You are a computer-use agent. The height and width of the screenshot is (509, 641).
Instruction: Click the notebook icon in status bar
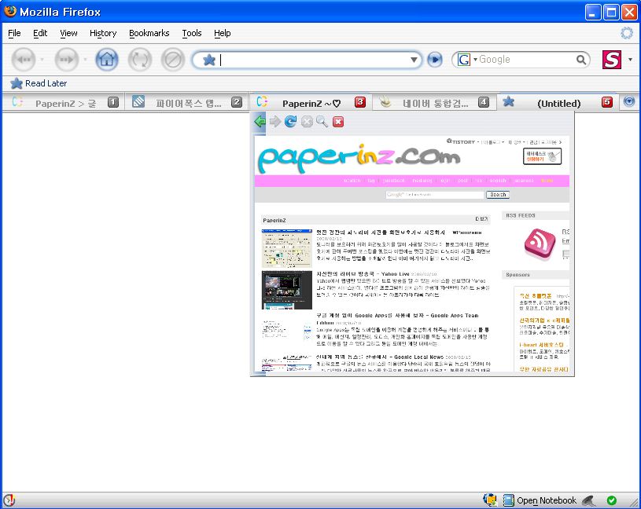click(509, 500)
